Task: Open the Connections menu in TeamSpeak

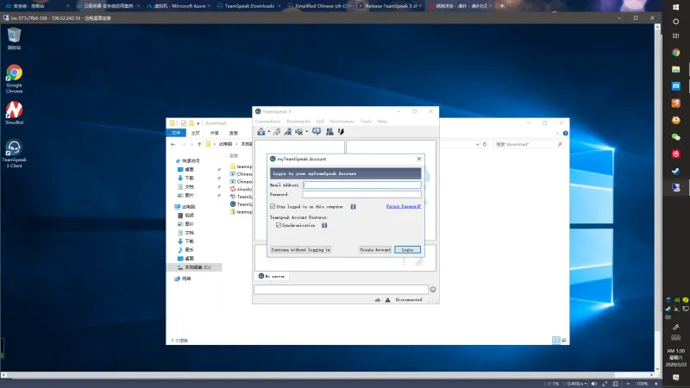Action: [x=267, y=122]
